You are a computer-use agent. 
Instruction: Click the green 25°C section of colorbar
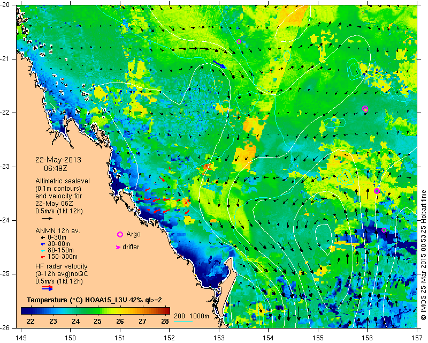(97, 311)
